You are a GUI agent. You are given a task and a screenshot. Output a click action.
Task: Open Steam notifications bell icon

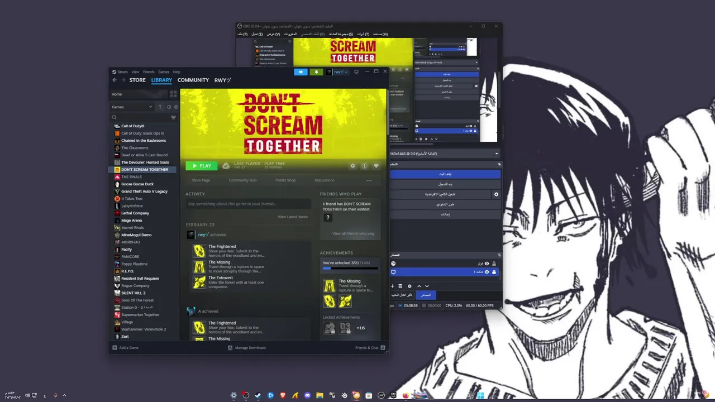(x=316, y=72)
